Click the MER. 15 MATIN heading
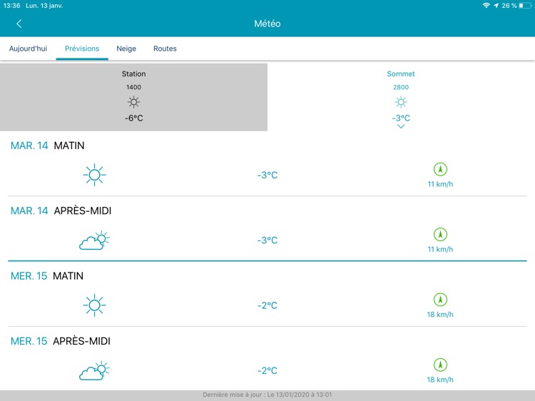 pyautogui.click(x=47, y=276)
